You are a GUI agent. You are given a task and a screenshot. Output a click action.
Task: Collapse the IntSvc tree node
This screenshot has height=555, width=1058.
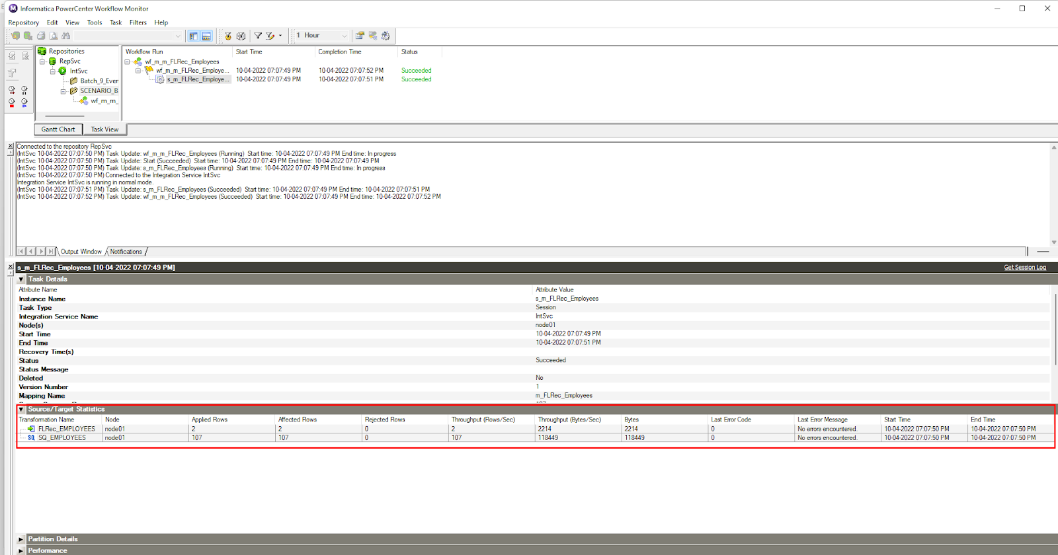[x=53, y=71]
